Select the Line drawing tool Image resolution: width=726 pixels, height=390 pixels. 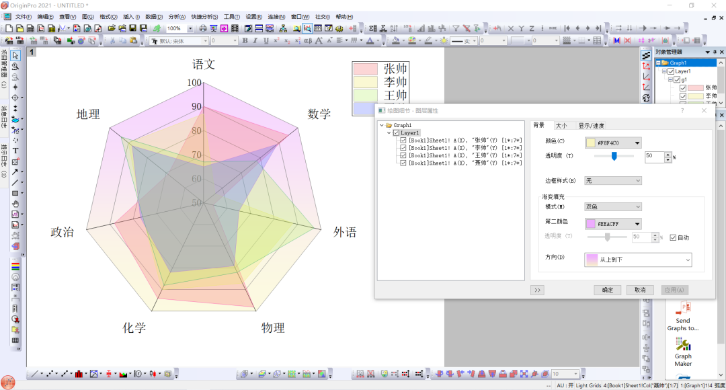click(x=15, y=182)
